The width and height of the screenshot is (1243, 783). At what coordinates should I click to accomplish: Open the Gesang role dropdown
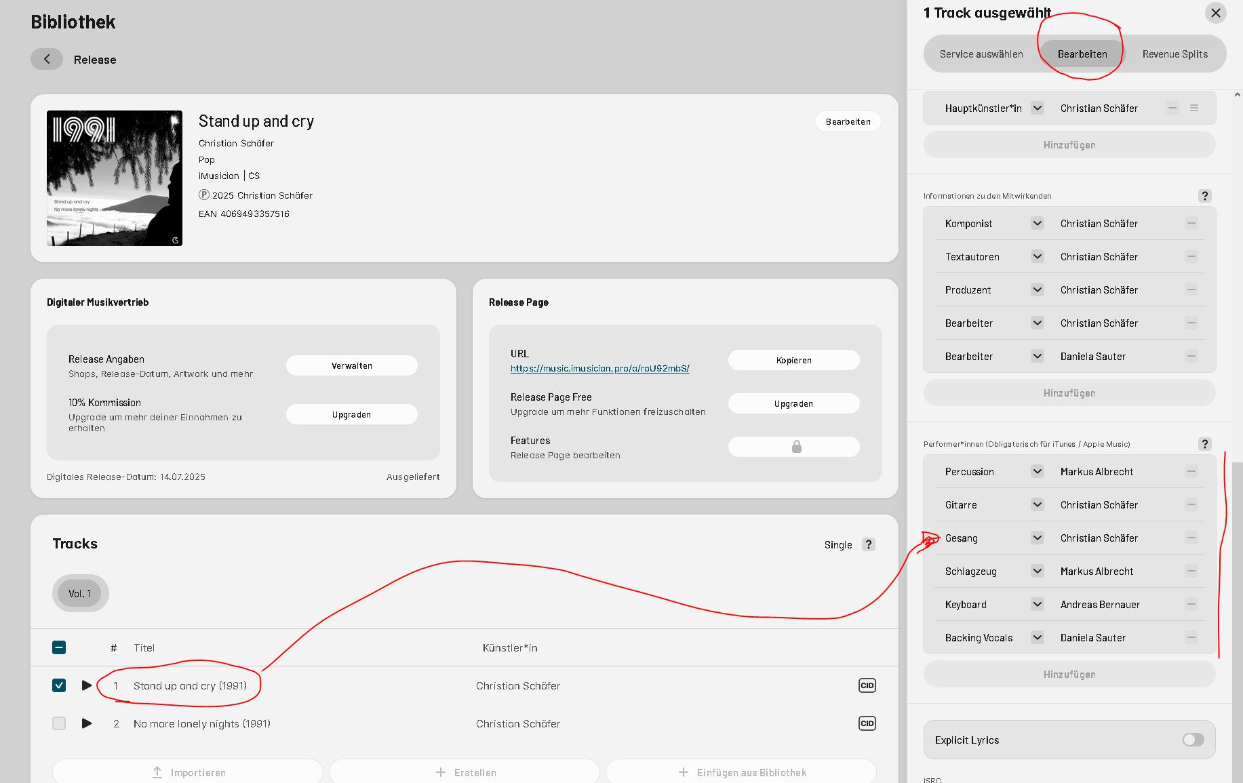(1037, 538)
